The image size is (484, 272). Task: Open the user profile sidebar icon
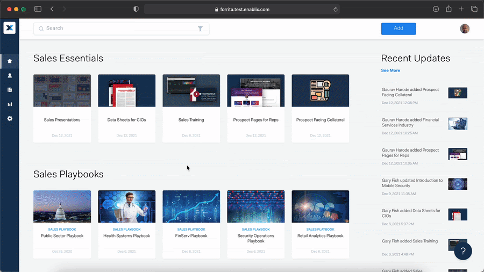click(10, 76)
